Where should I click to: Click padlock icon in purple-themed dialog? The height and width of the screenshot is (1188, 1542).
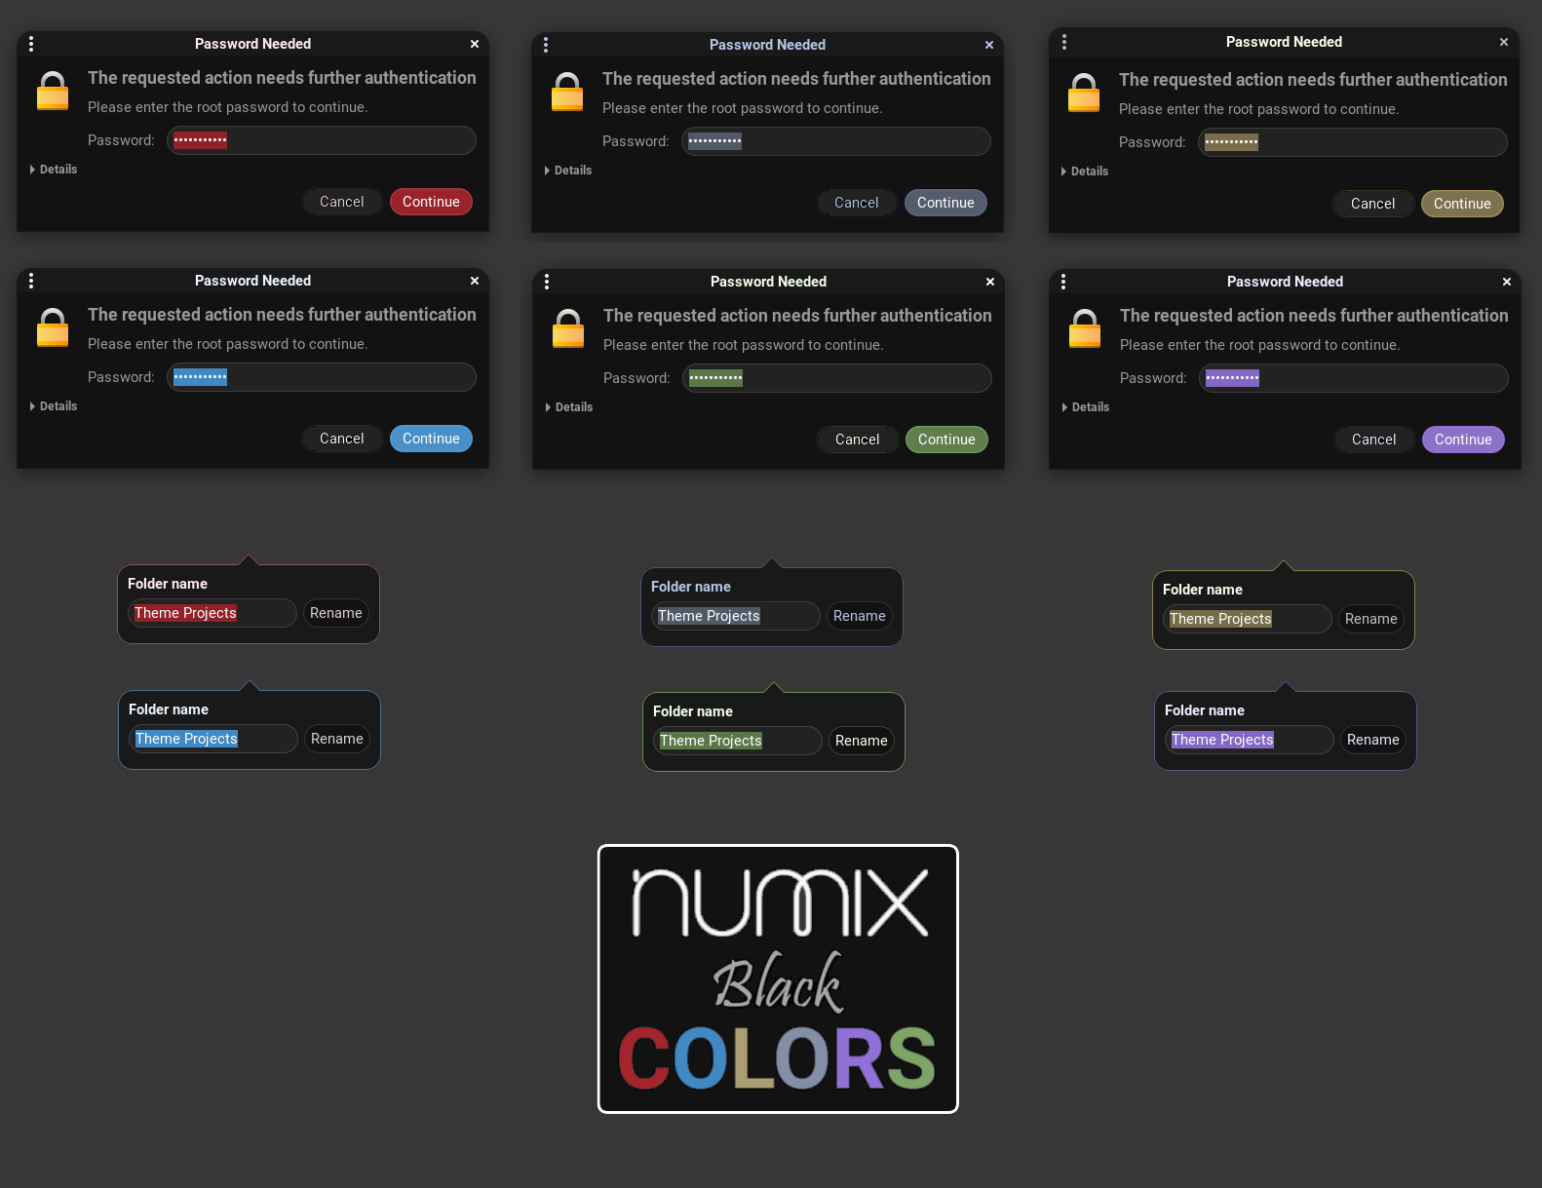click(1085, 328)
